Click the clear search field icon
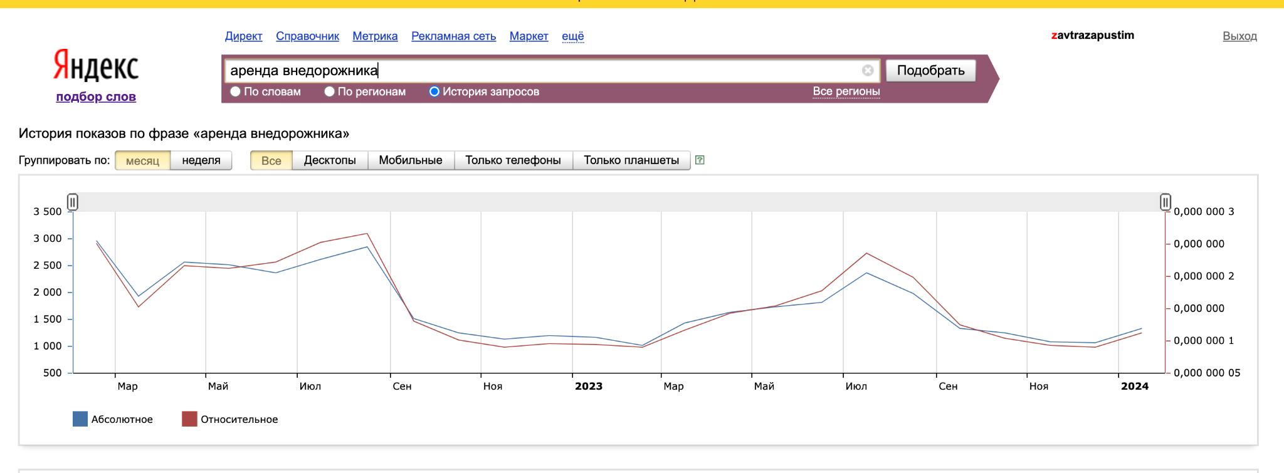This screenshot has height=473, width=1284. tap(868, 71)
